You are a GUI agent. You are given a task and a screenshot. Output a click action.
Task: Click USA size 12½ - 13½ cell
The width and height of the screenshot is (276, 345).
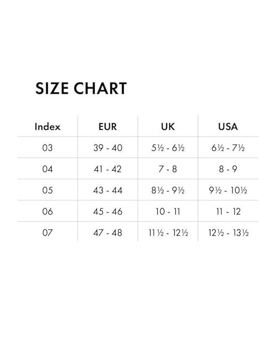228,232
